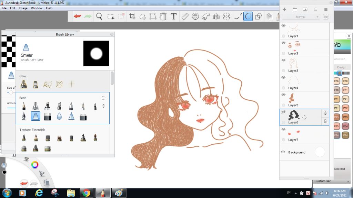Viewport: 353px width, 198px height.
Task: Toggle the Symmetry tool
Action: click(226, 16)
